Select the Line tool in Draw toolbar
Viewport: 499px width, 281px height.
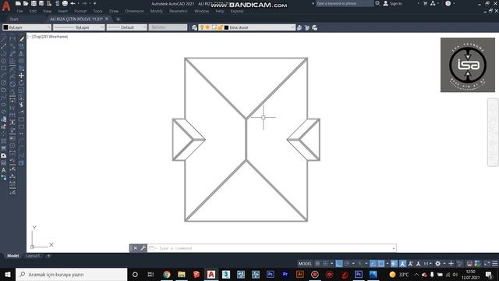3,39
